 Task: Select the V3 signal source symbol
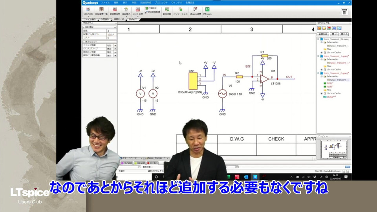222,94
